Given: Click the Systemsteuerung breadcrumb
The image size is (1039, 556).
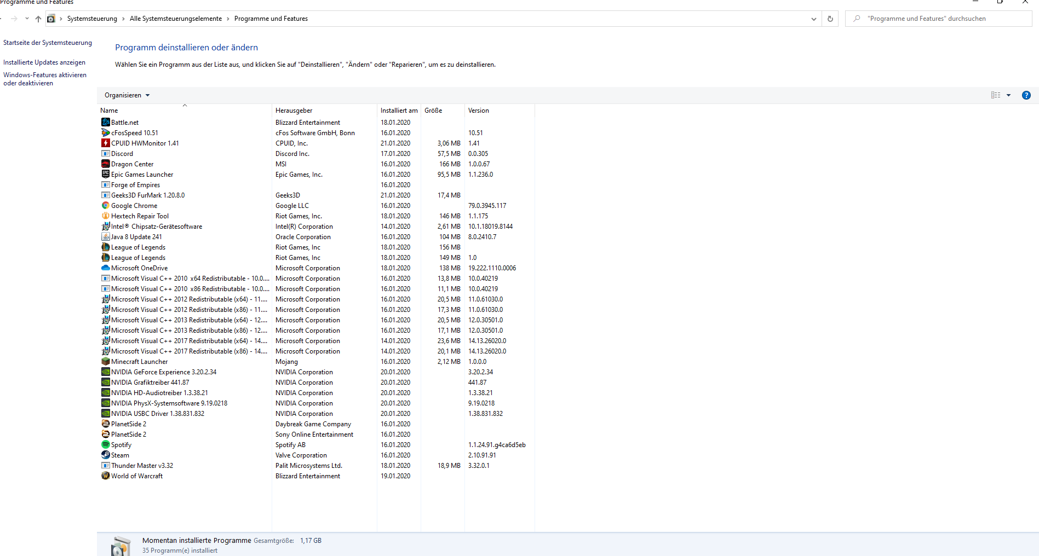Looking at the screenshot, I should click(x=92, y=19).
